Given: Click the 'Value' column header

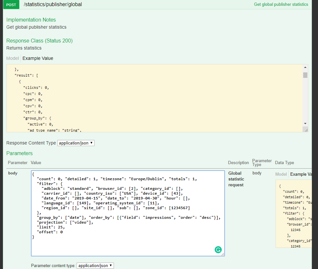Looking at the screenshot, I should pos(36,162).
